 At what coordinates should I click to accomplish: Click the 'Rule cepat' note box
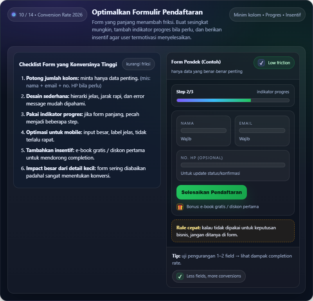point(233,231)
